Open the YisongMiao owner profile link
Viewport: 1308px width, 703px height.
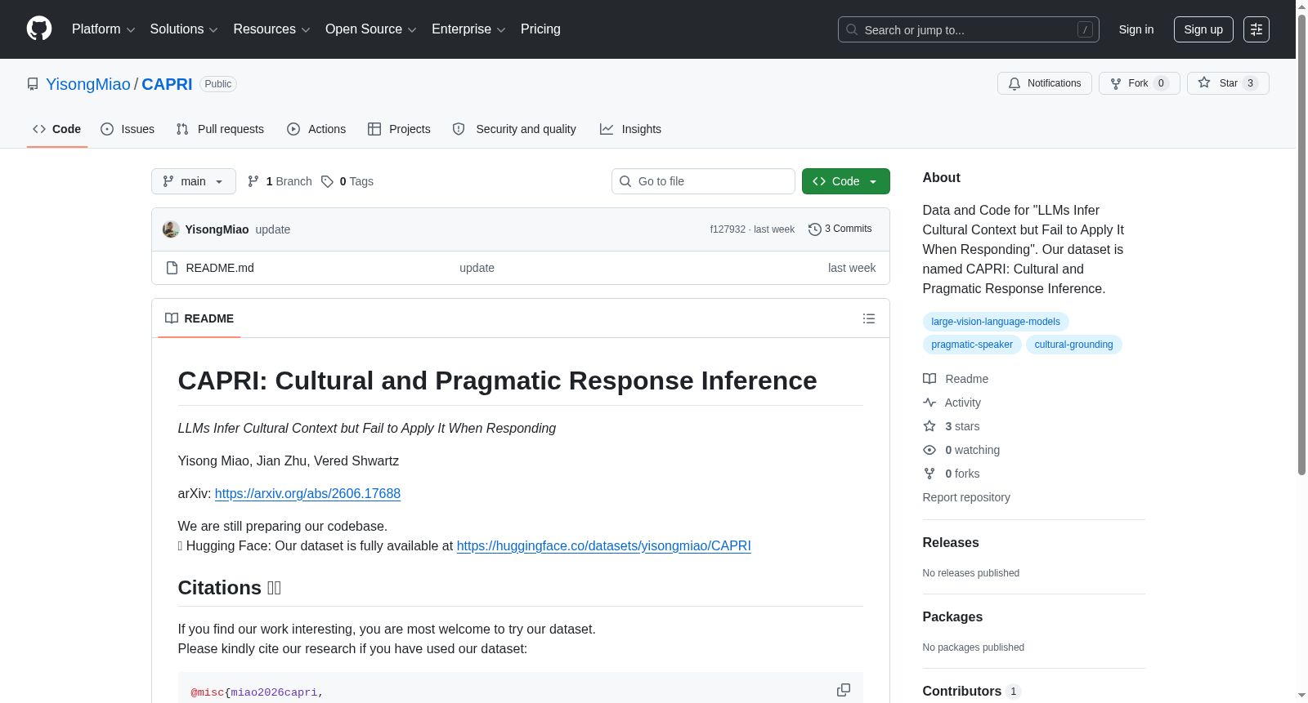tap(88, 84)
